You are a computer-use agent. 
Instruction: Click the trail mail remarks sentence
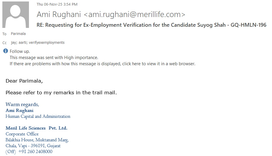point(61,93)
